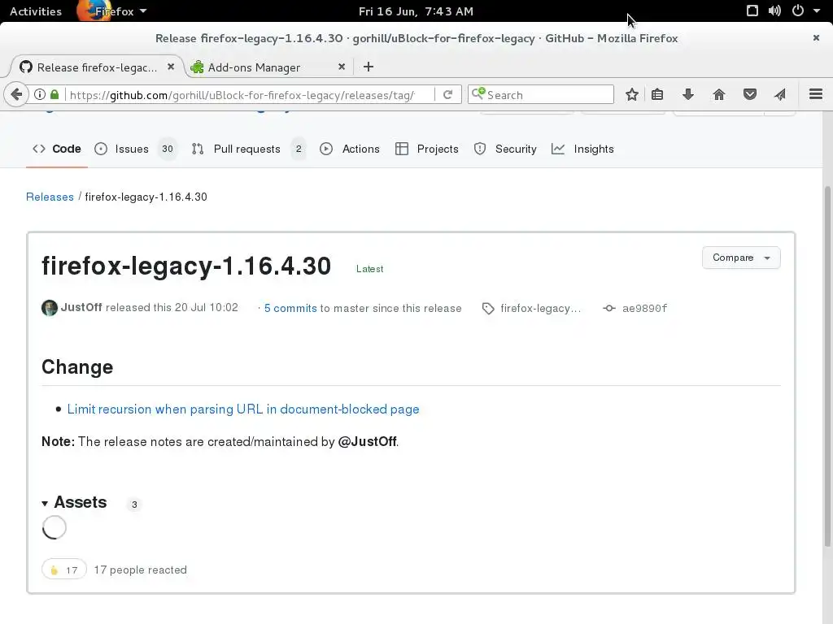Viewport: 833px width, 624px height.
Task: Close the Add-ons Manager tab
Action: [342, 67]
